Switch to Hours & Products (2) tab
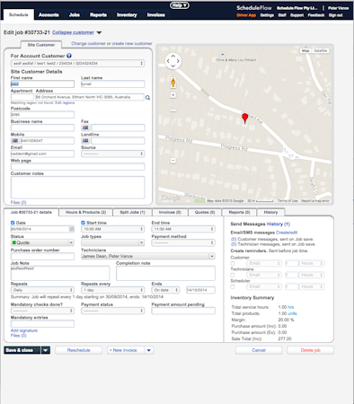Image resolution: width=354 pixels, height=404 pixels. [85, 212]
